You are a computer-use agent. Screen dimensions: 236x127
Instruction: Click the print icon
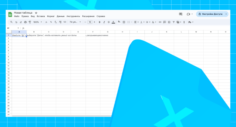26,22
